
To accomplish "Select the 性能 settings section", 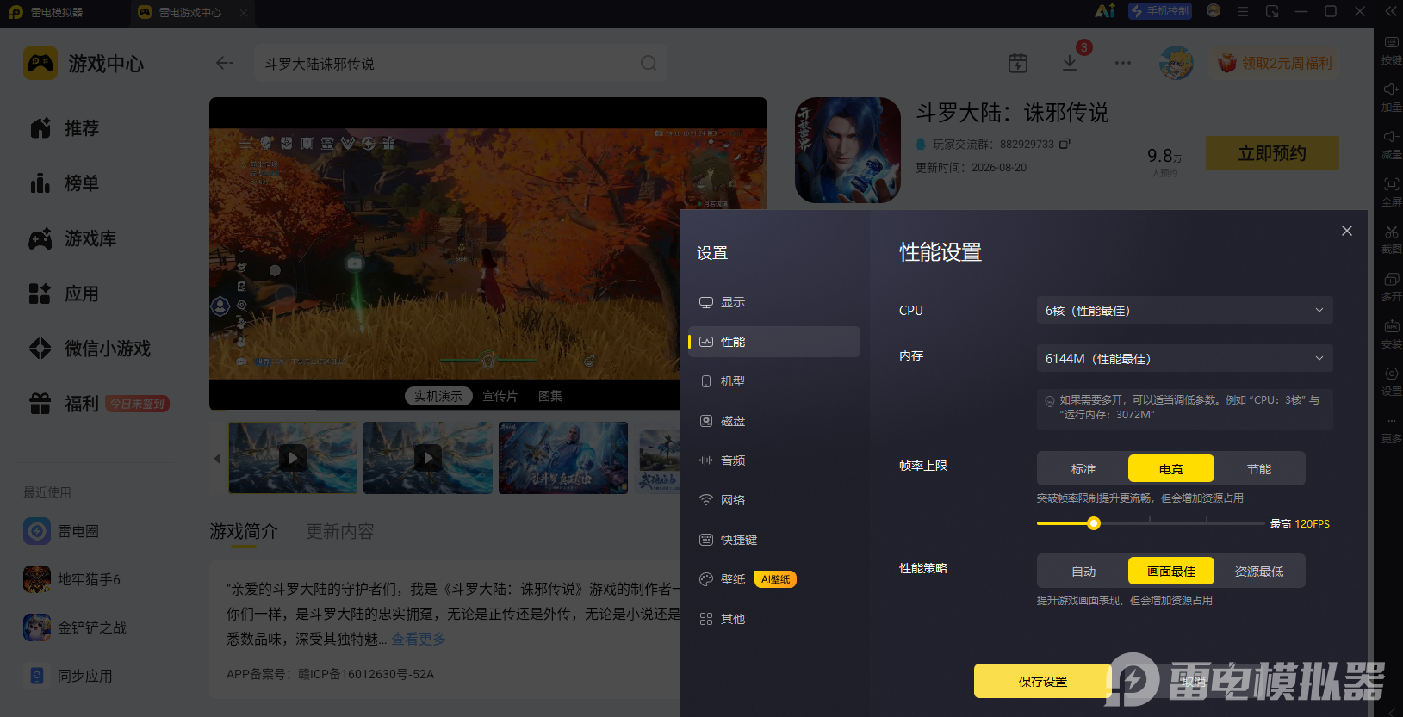I will (x=774, y=342).
